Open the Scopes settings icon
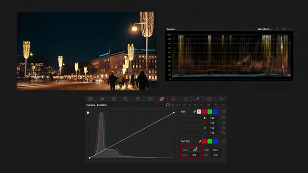The width and height of the screenshot is (308, 173). click(x=277, y=29)
